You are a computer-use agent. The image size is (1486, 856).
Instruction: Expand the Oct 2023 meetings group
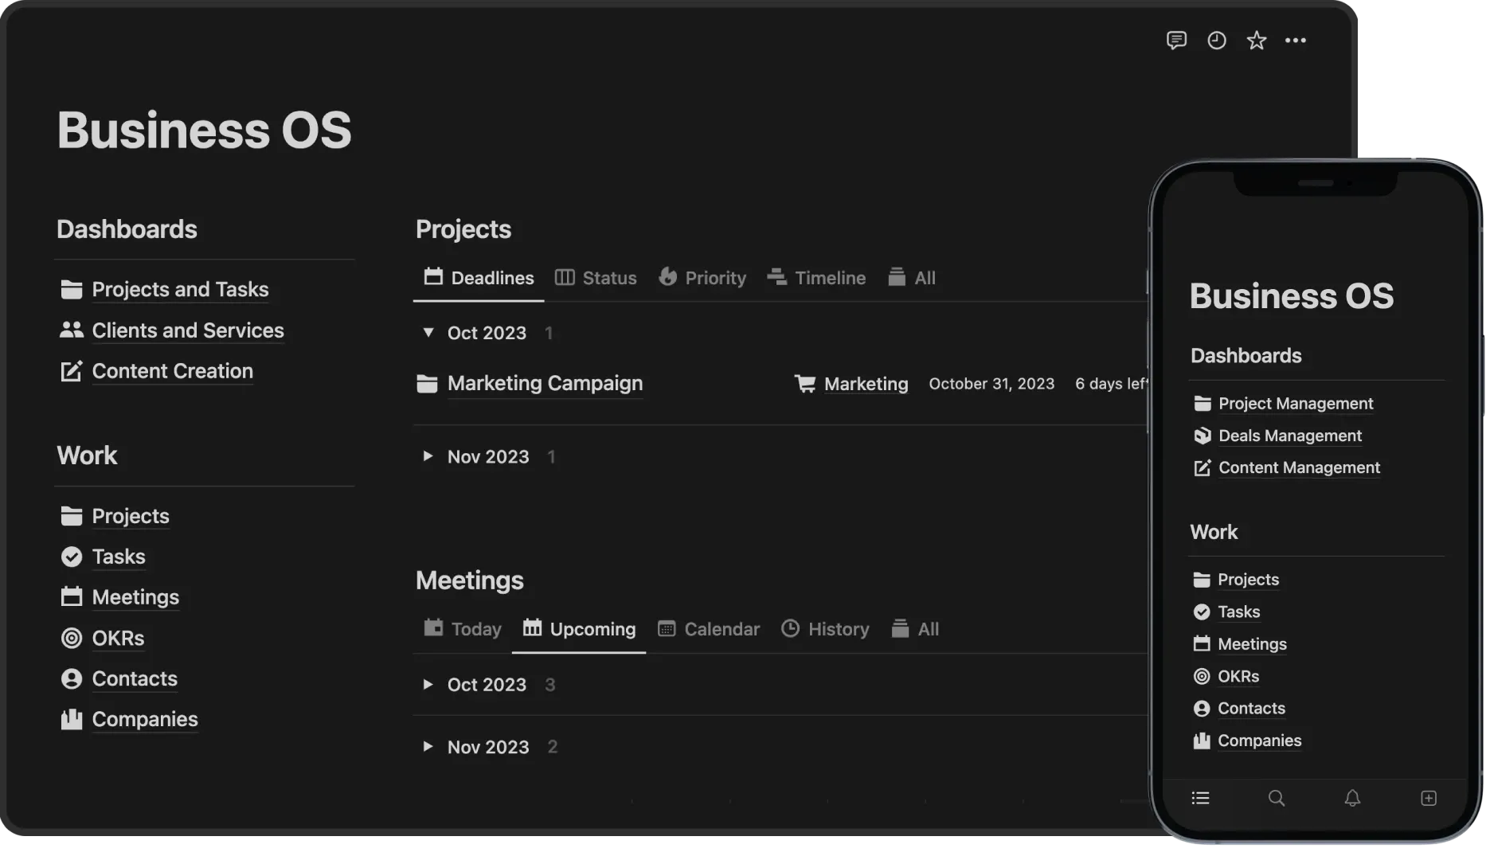click(428, 684)
